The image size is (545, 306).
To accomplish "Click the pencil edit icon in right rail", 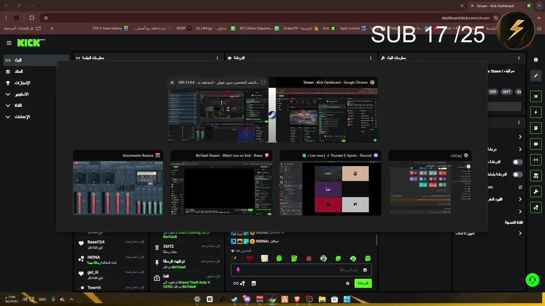I will click(536, 76).
